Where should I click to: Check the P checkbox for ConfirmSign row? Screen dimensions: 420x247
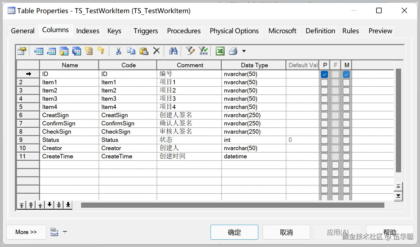(x=324, y=124)
